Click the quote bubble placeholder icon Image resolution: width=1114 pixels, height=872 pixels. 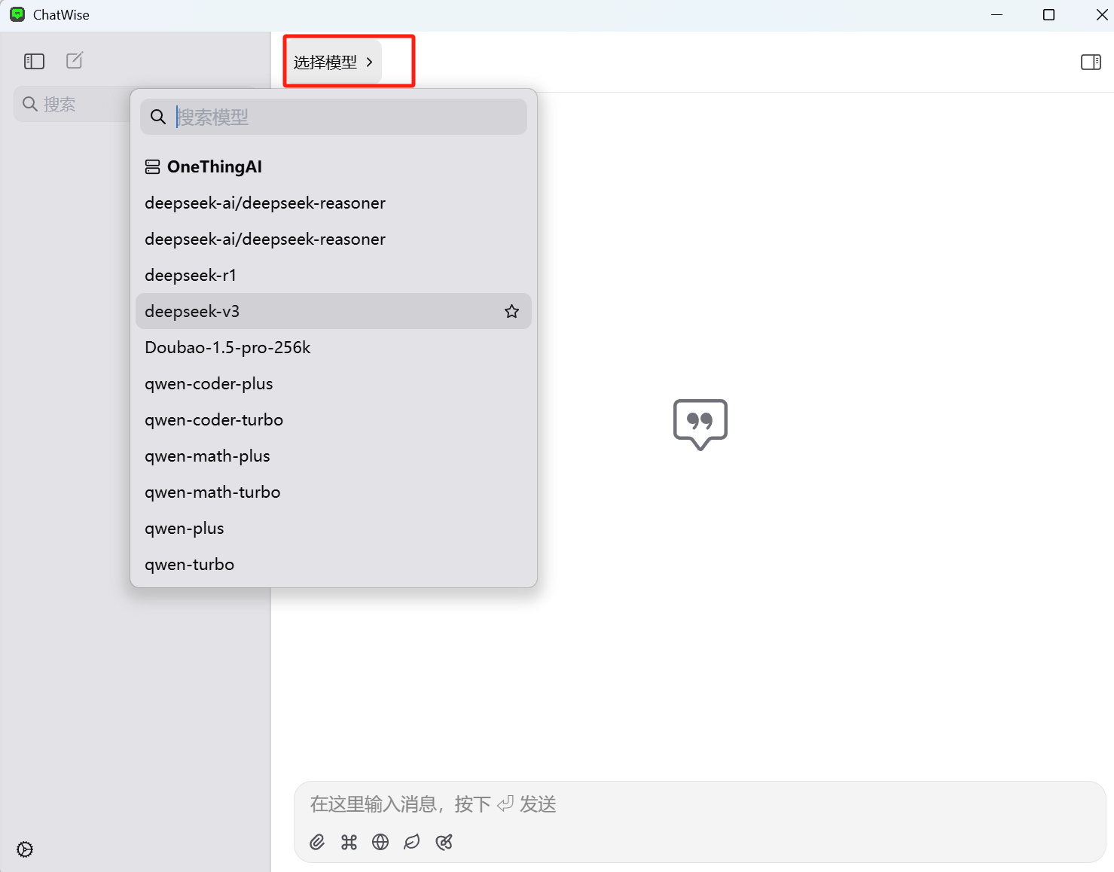[x=700, y=424]
